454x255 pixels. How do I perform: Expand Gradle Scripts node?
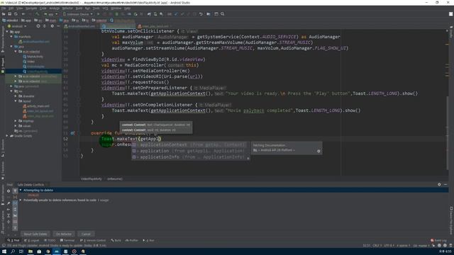(7, 136)
